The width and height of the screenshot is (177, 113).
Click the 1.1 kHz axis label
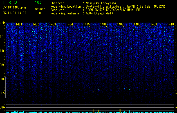click(3, 37)
